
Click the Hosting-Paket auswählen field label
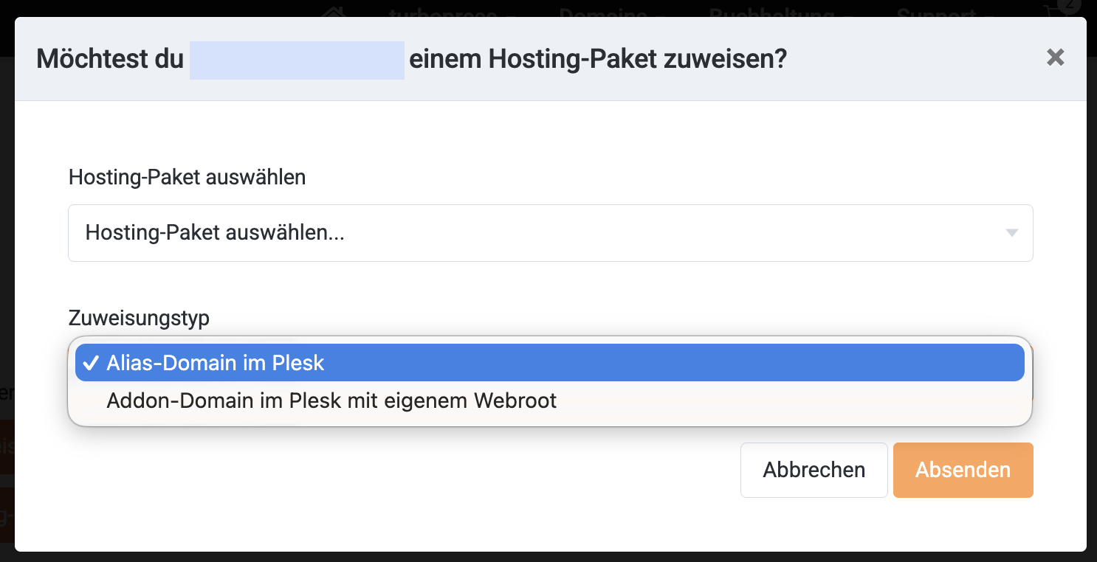point(187,177)
